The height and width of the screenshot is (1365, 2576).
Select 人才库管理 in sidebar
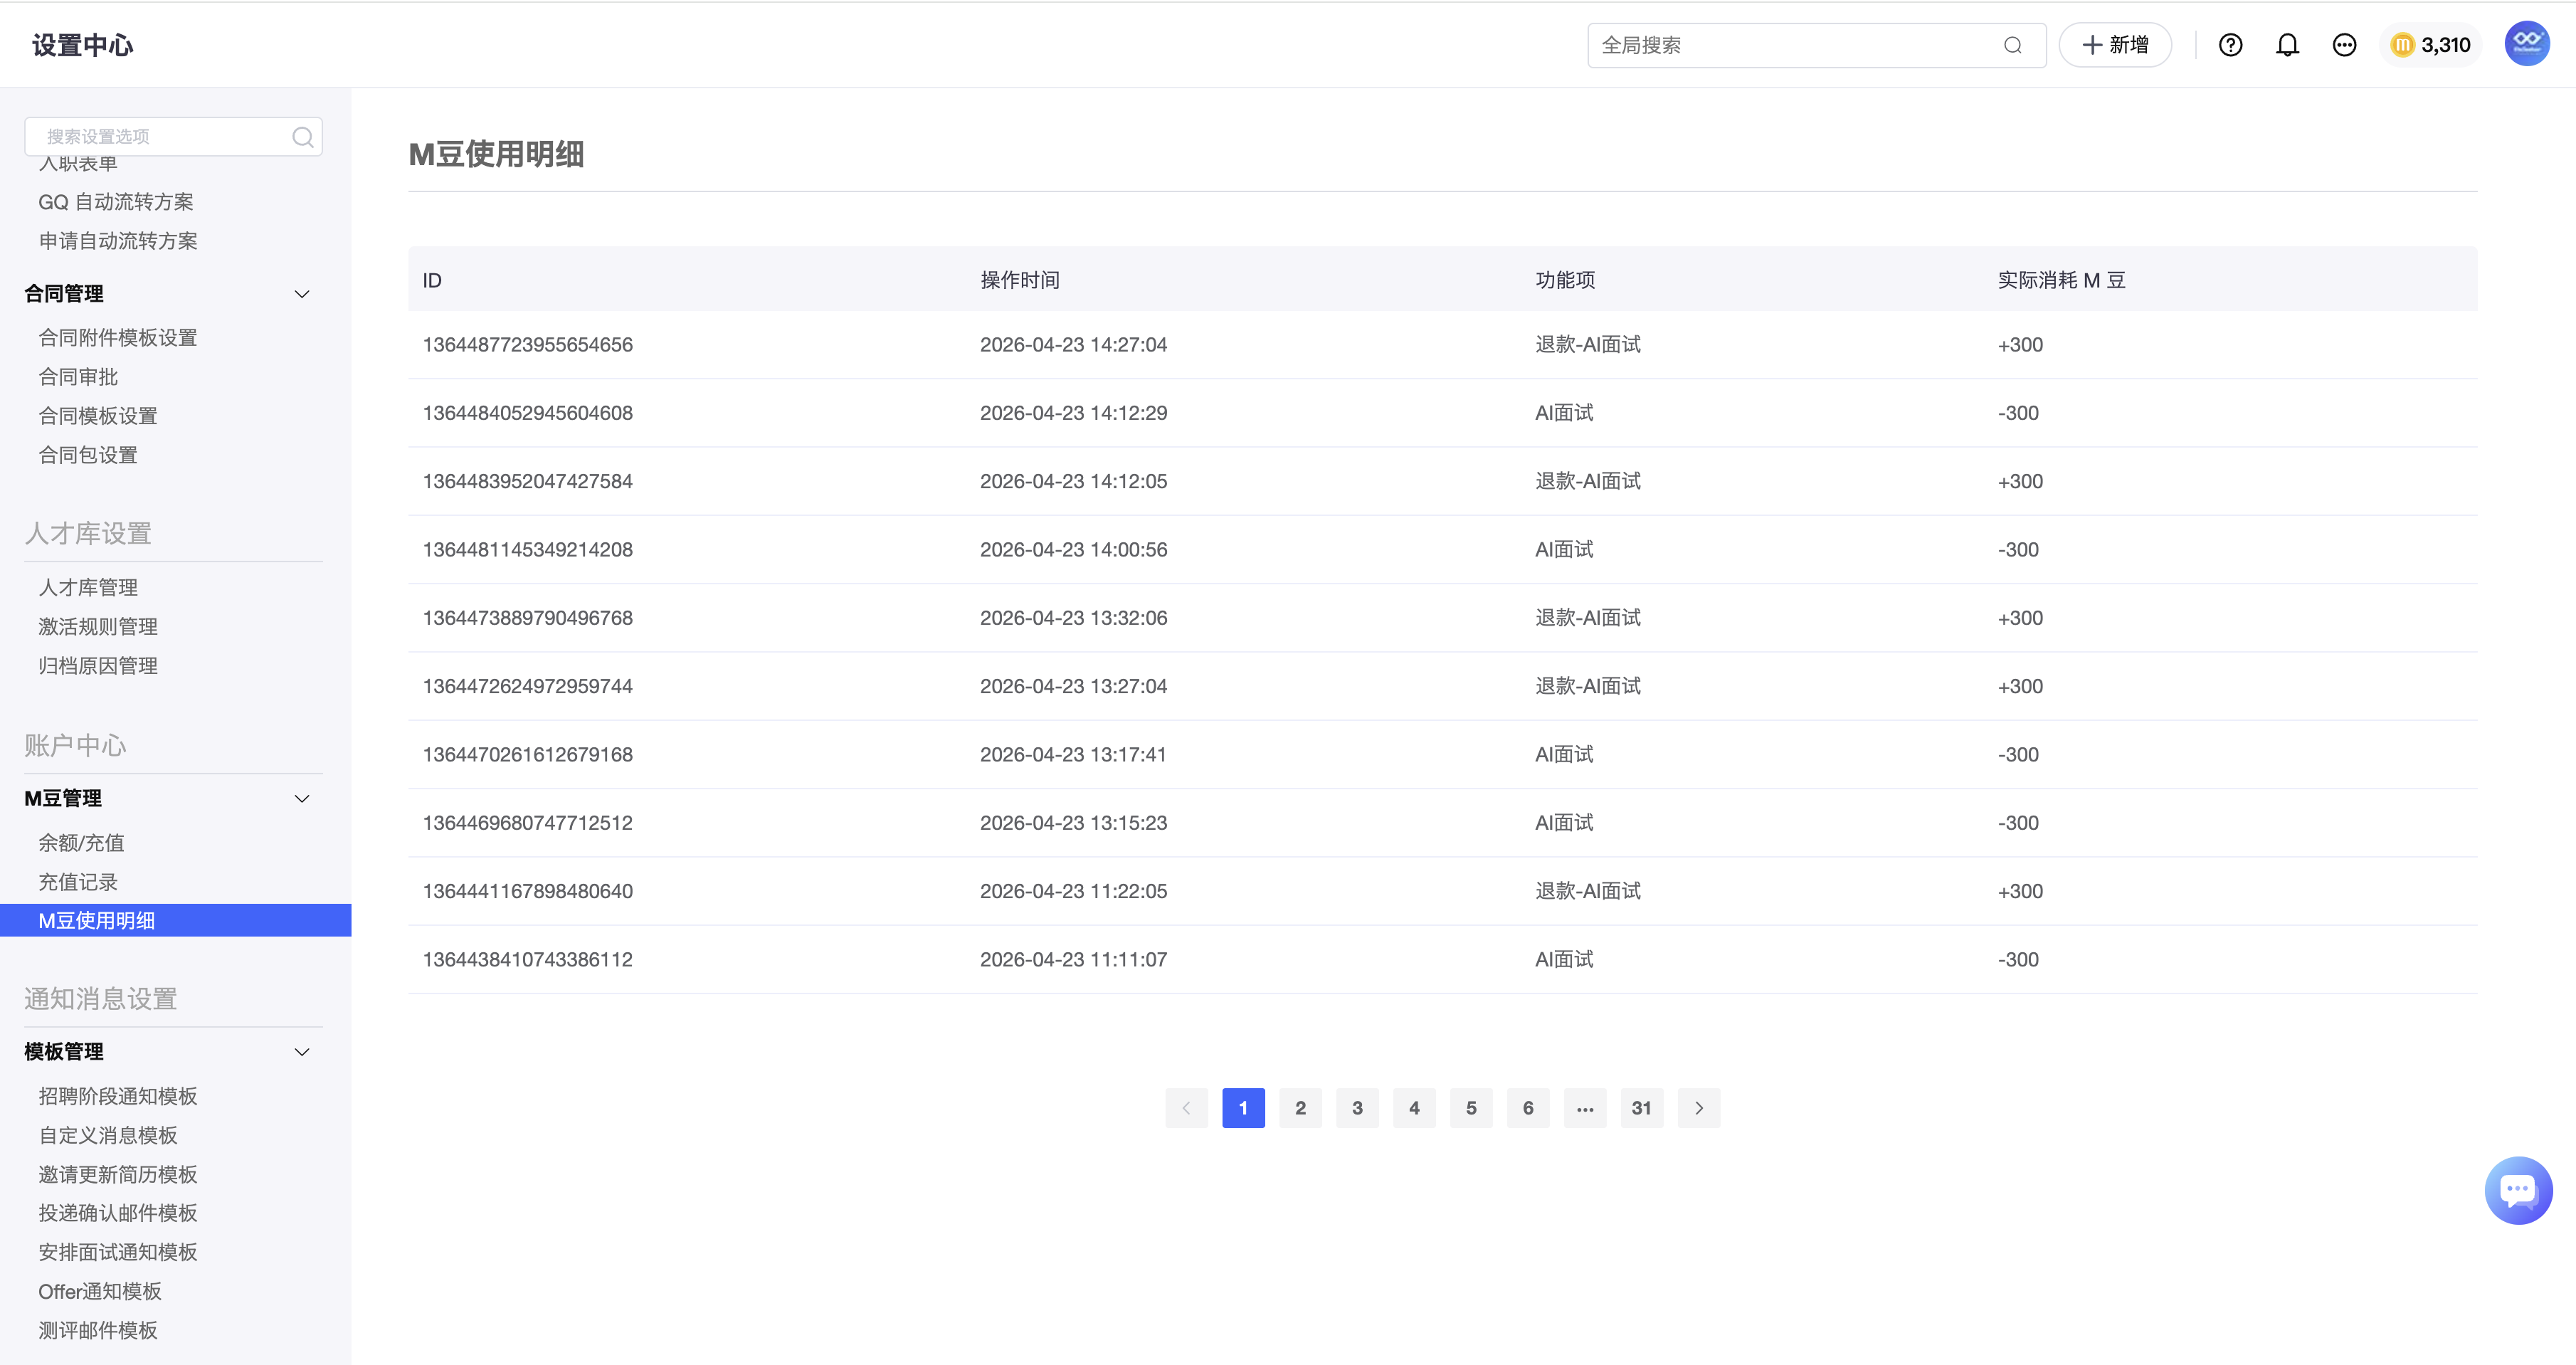(88, 588)
